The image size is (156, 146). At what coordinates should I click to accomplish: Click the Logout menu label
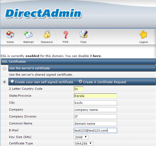pos(144,42)
